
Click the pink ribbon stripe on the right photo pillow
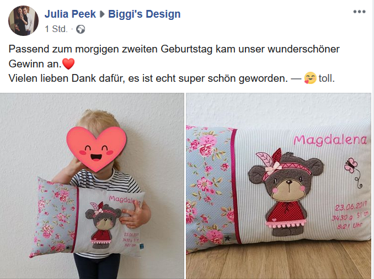236,186
